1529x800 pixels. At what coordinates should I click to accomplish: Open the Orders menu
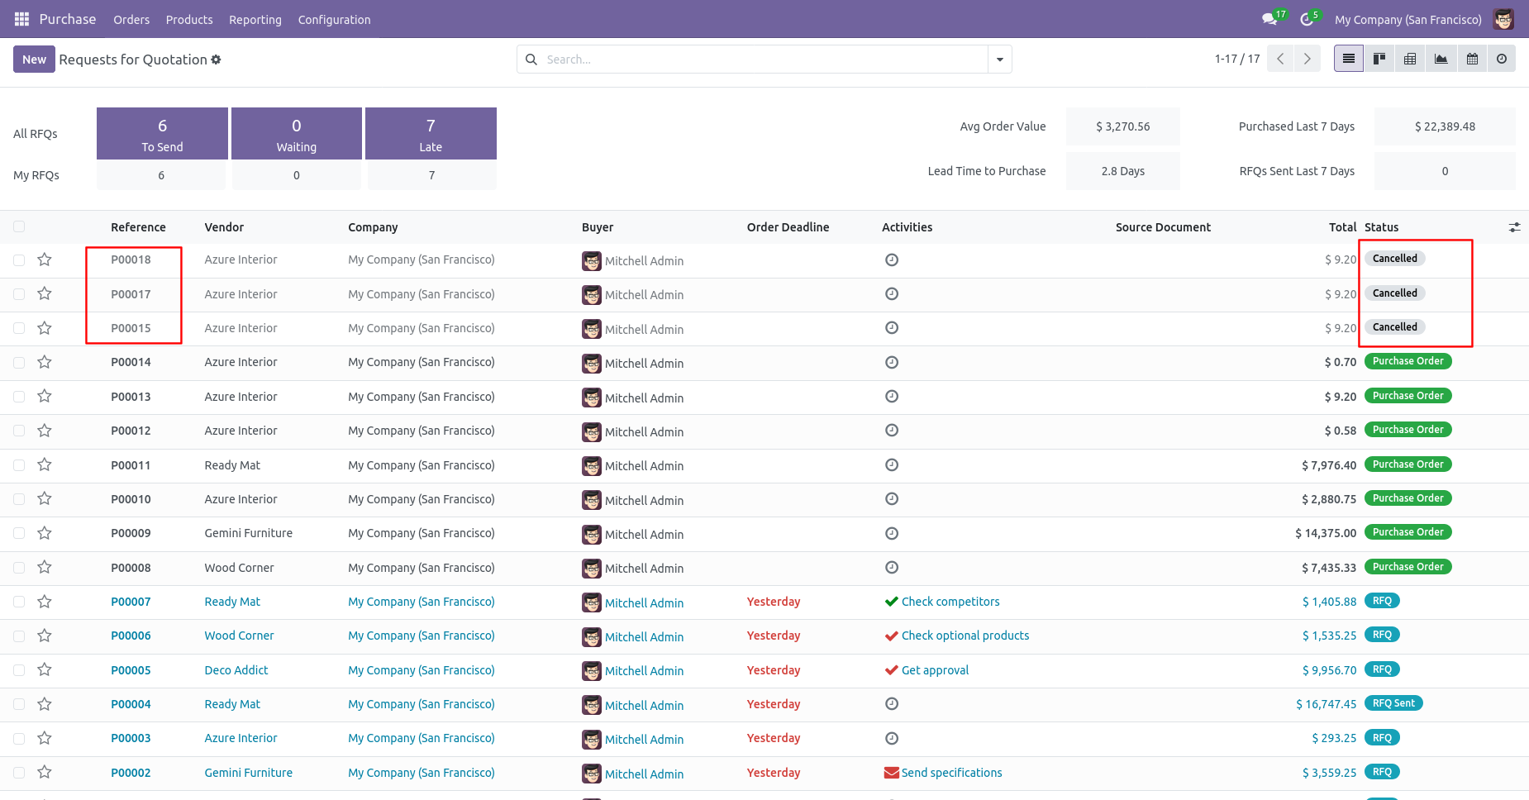[131, 20]
